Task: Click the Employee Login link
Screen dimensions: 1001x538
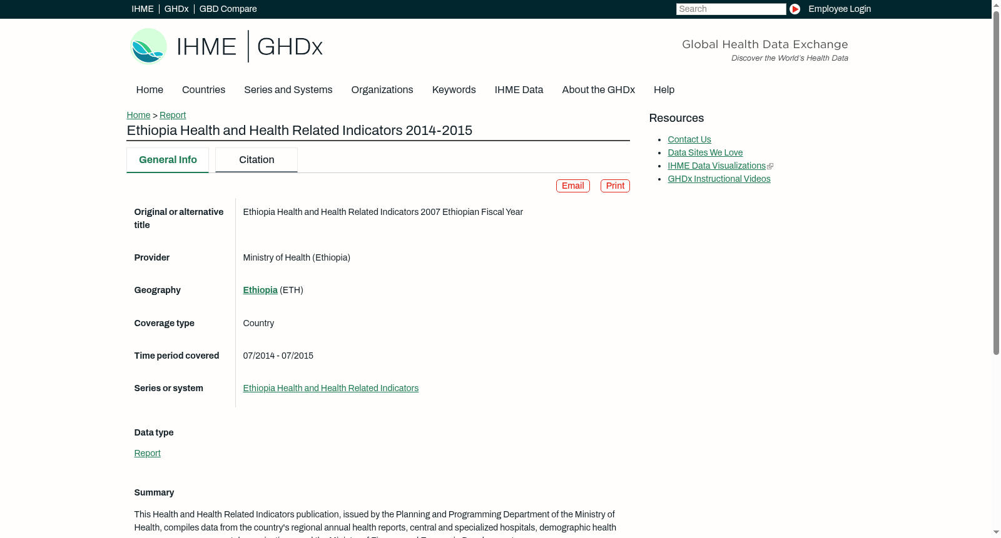Action: tap(840, 9)
